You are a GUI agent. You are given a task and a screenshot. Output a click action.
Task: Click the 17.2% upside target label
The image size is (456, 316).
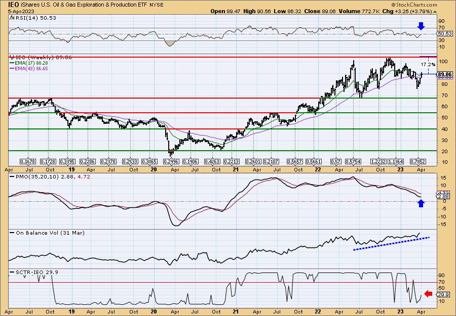click(x=428, y=64)
